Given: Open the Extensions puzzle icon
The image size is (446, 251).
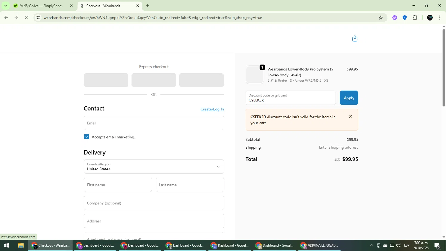Looking at the screenshot, I should click(415, 18).
